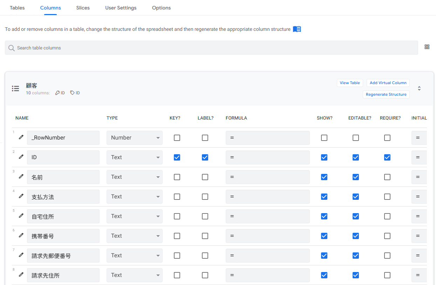Switch layout using the grid view icon
This screenshot has height=285, width=436.
point(427,47)
